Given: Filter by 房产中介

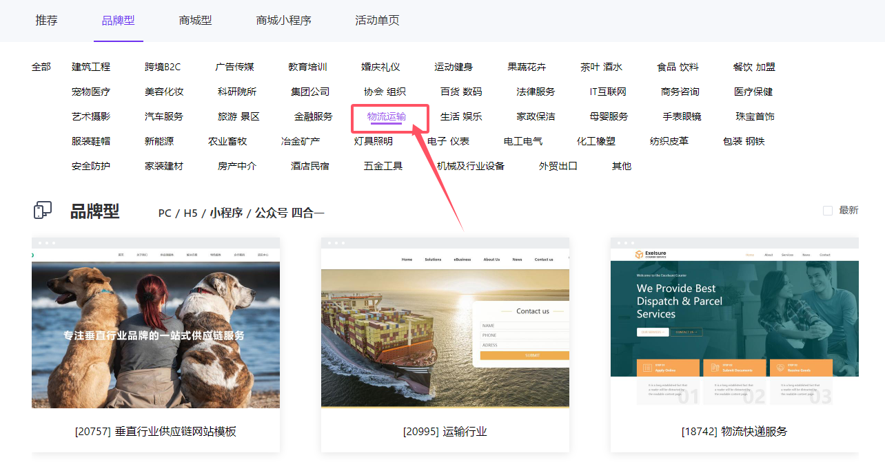Looking at the screenshot, I should (237, 166).
